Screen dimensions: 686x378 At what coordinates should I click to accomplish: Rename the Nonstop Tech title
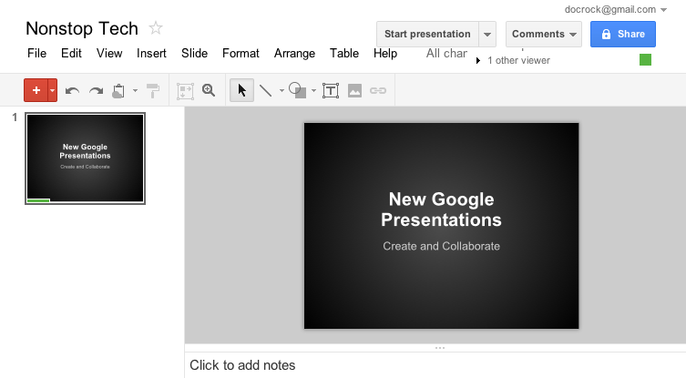(82, 28)
